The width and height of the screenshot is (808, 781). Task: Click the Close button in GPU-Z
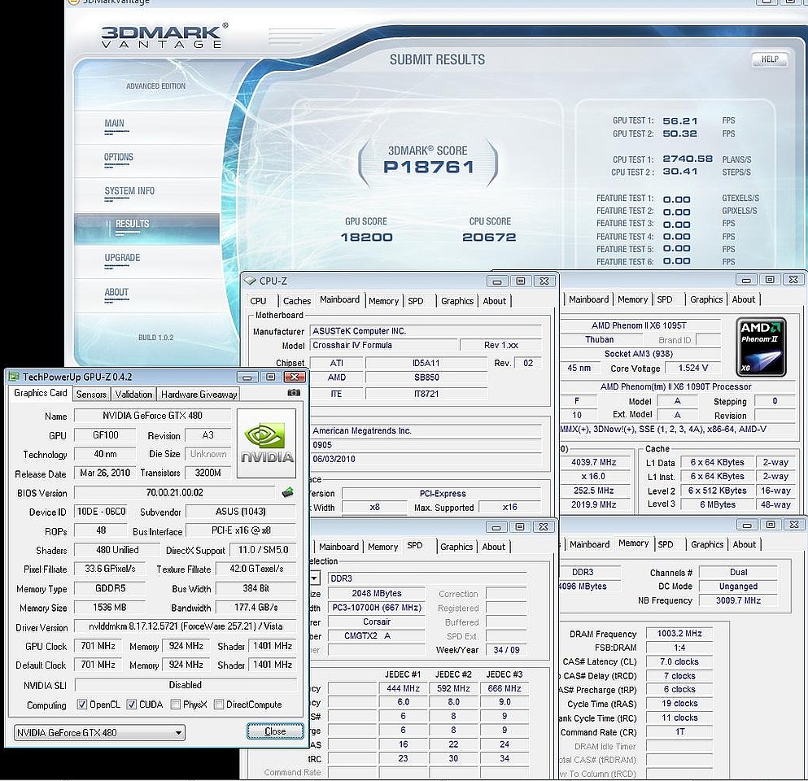[x=275, y=731]
